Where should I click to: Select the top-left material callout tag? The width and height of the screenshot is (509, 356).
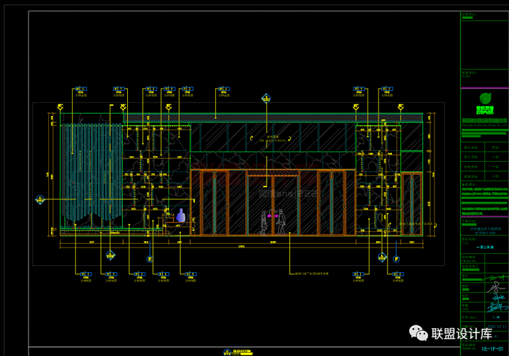pos(81,91)
